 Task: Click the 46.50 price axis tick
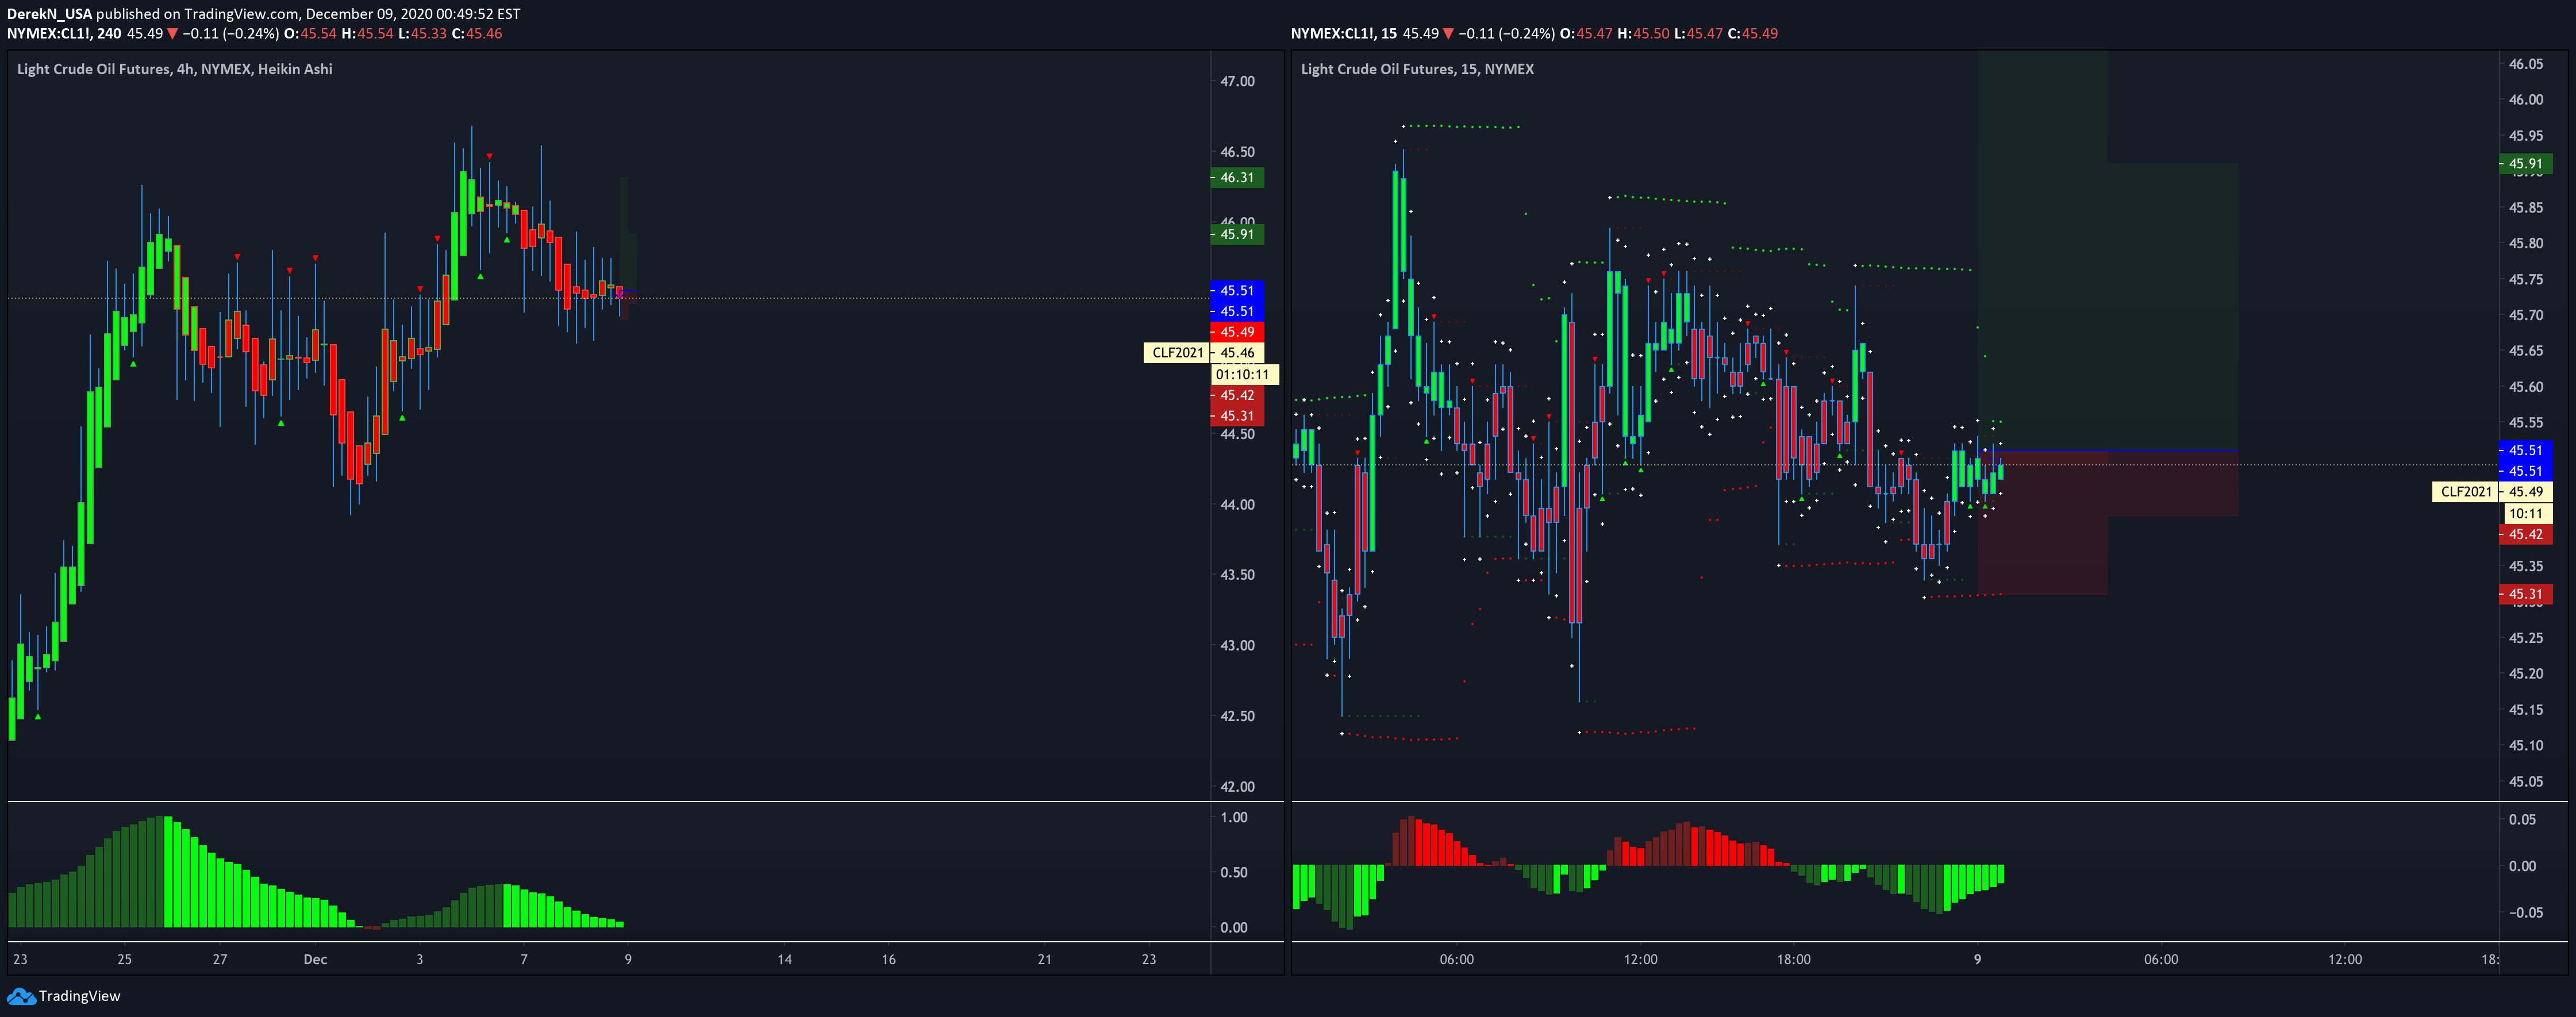click(x=1237, y=152)
